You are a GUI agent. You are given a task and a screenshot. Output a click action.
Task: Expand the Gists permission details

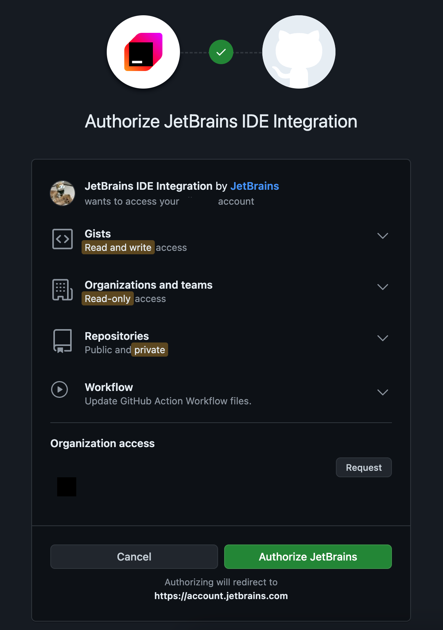[x=382, y=236]
